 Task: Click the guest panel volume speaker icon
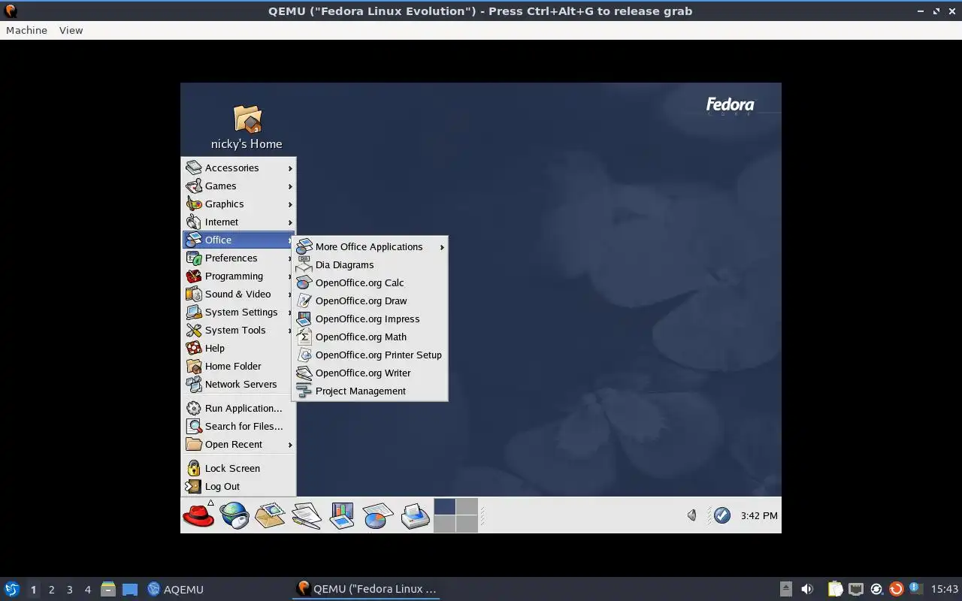pyautogui.click(x=692, y=515)
